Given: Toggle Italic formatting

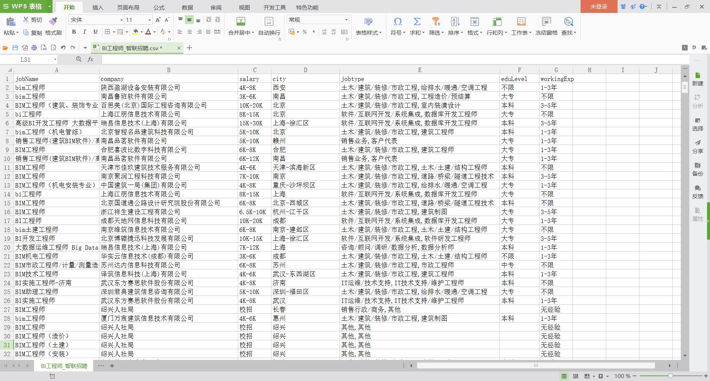Looking at the screenshot, I should (x=84, y=32).
